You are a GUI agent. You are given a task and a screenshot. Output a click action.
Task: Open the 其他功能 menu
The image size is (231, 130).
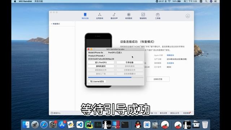pos(39,1)
